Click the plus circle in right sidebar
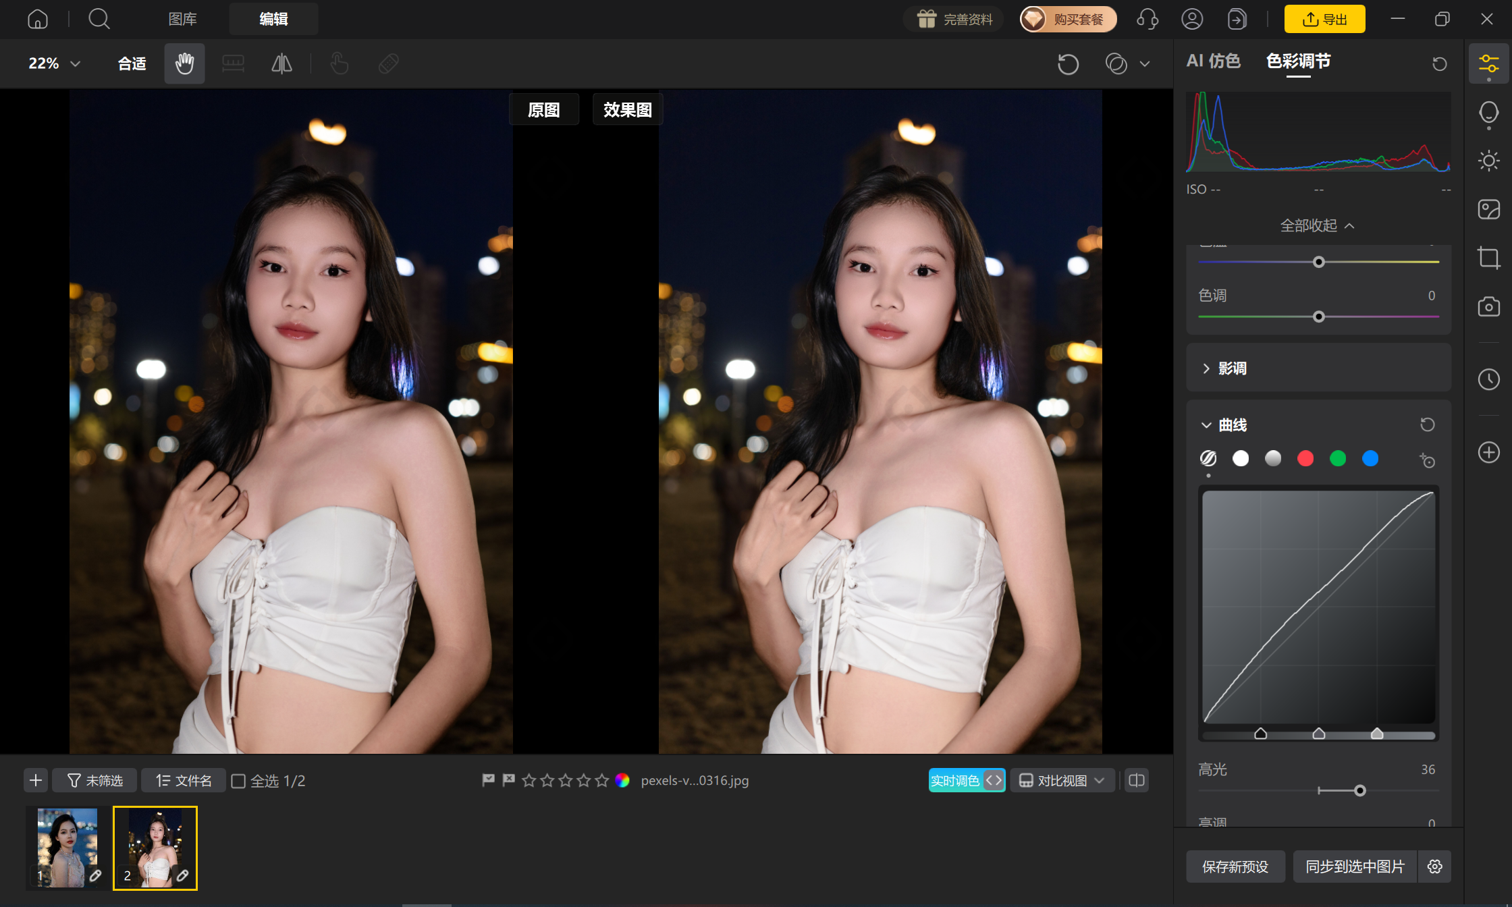 [x=1488, y=452]
